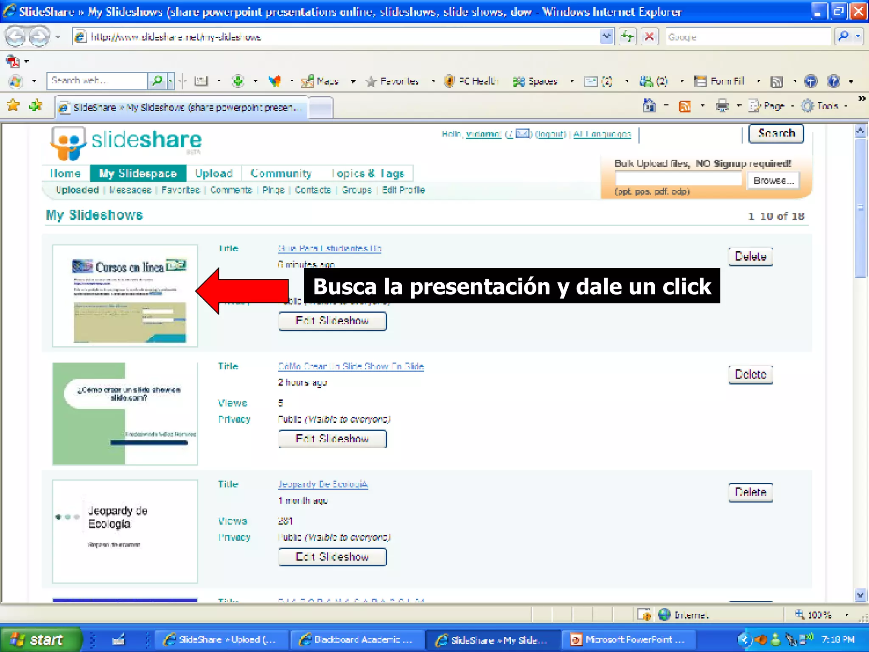Click the browser Forward button
Image resolution: width=869 pixels, height=652 pixels.
pyautogui.click(x=39, y=37)
